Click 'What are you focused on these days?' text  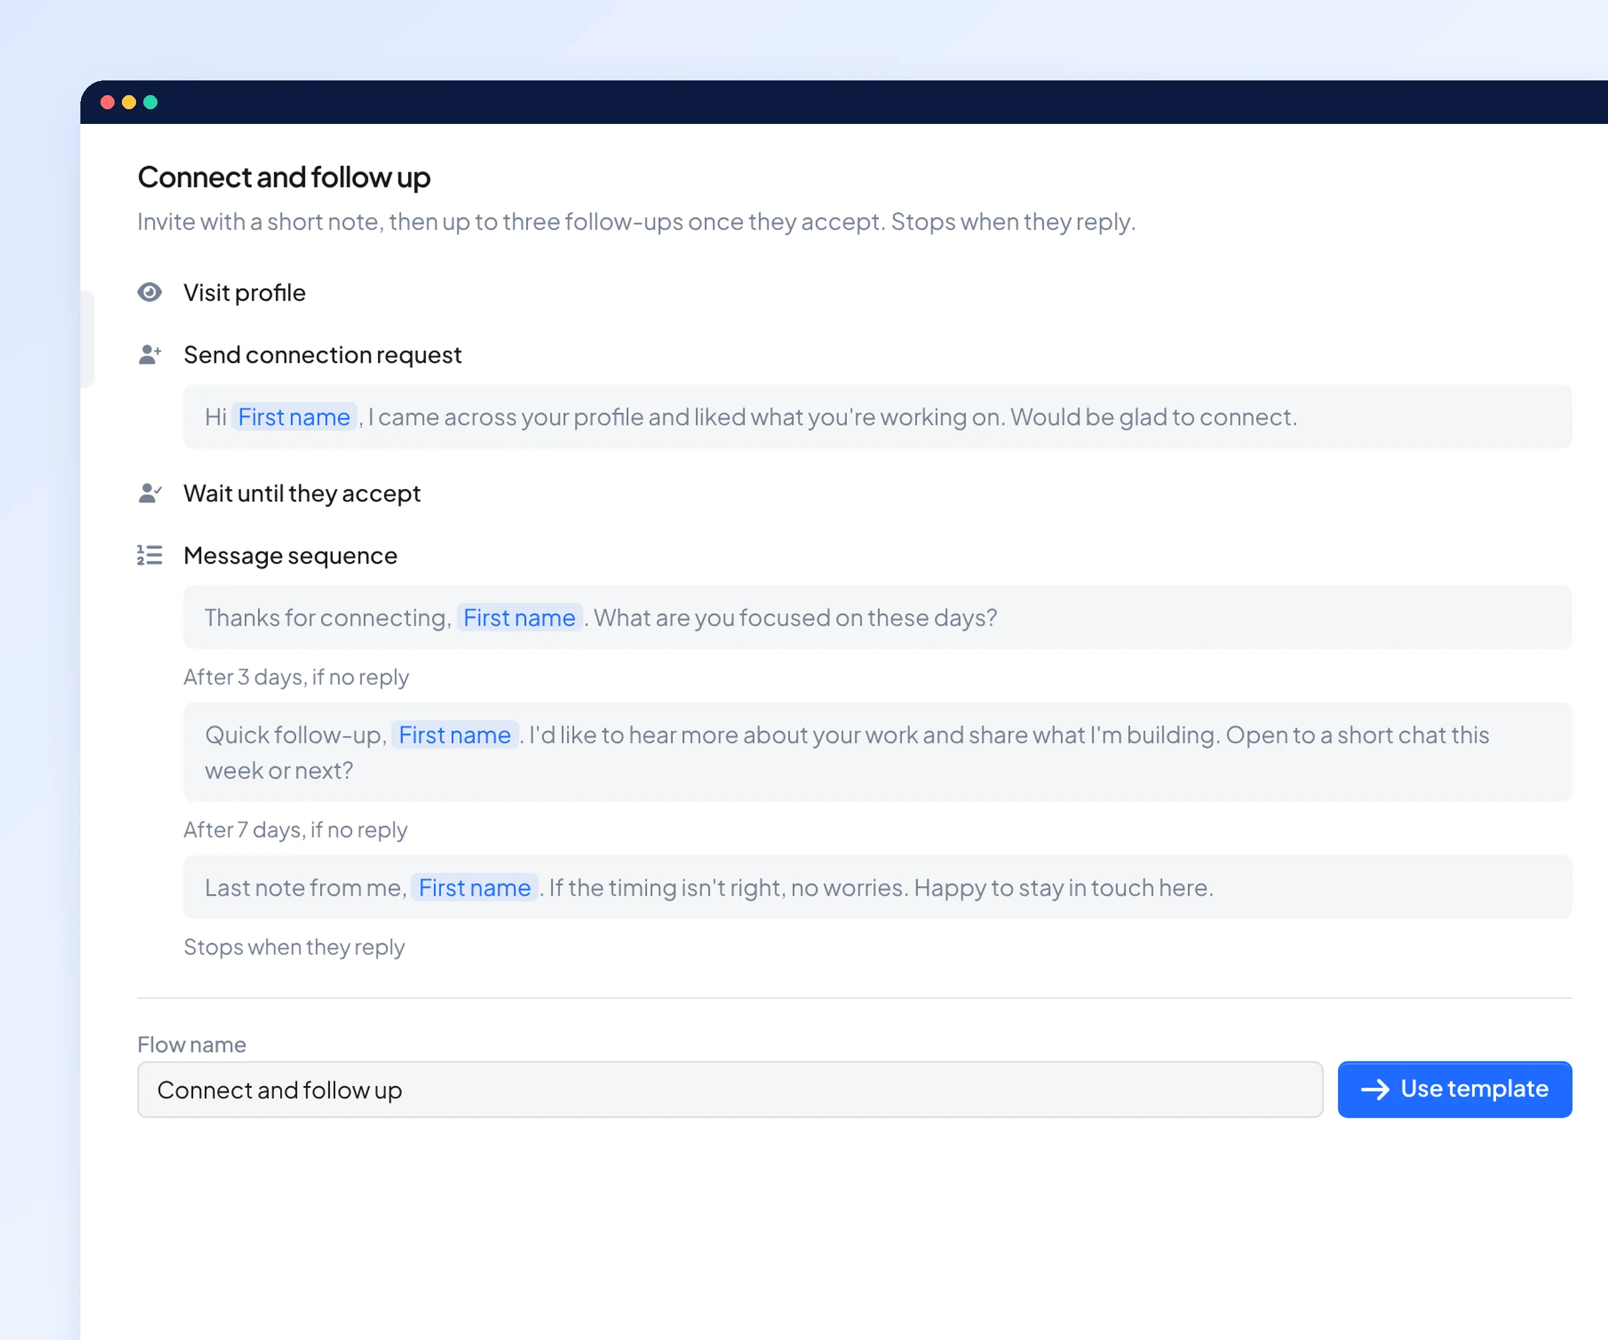coord(795,617)
